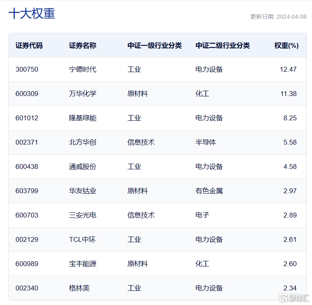Select stock name 北方华创
Viewport: 312px width, 305px height.
pos(83,142)
